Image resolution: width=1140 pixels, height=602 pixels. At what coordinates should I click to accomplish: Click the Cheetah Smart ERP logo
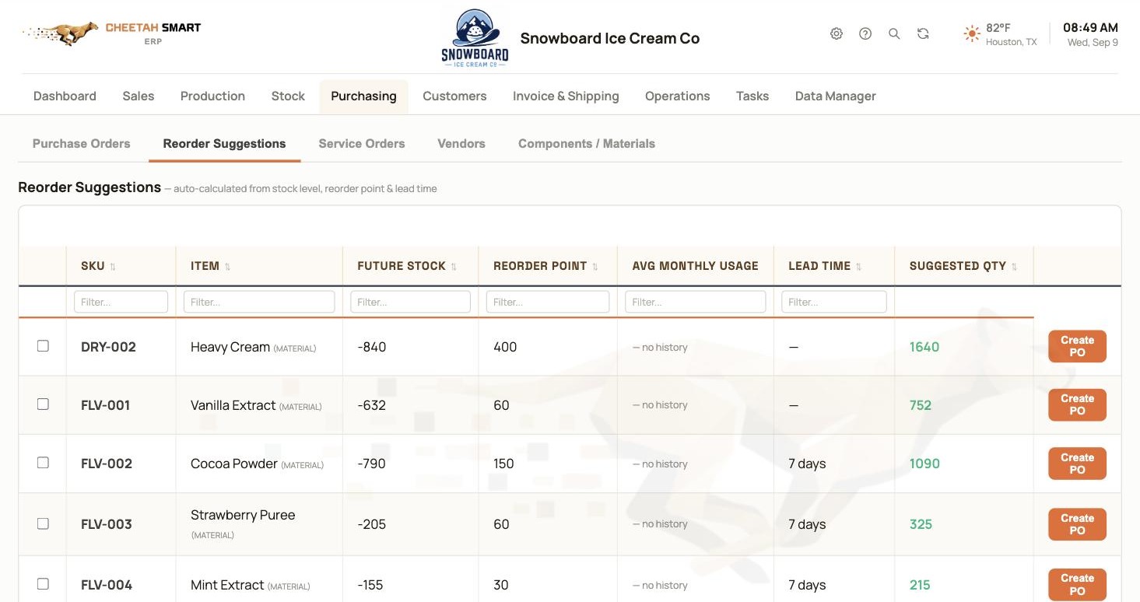point(111,33)
